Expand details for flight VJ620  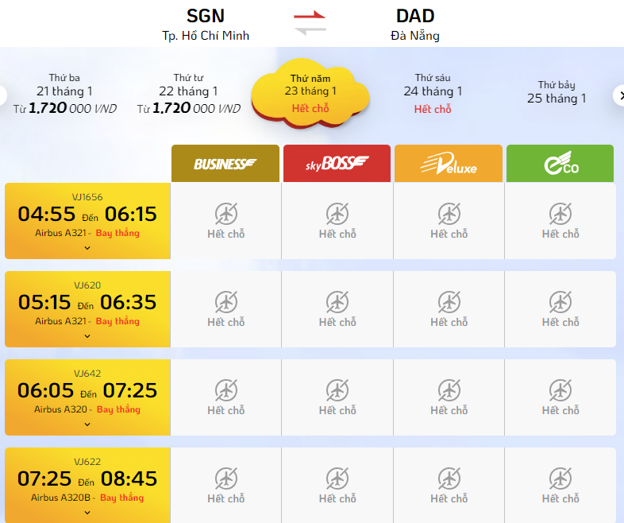[x=87, y=335]
